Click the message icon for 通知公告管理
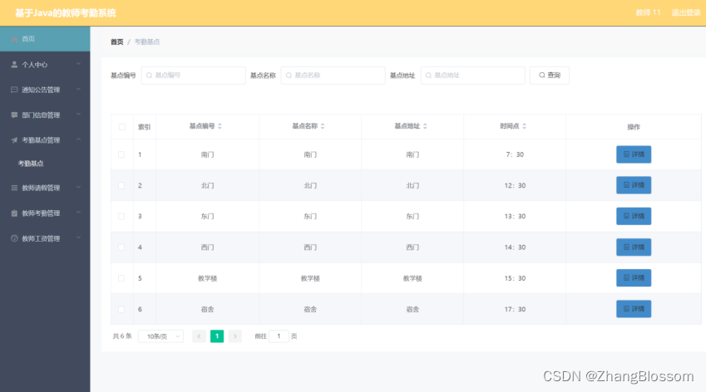Image resolution: width=706 pixels, height=392 pixels. [x=14, y=90]
